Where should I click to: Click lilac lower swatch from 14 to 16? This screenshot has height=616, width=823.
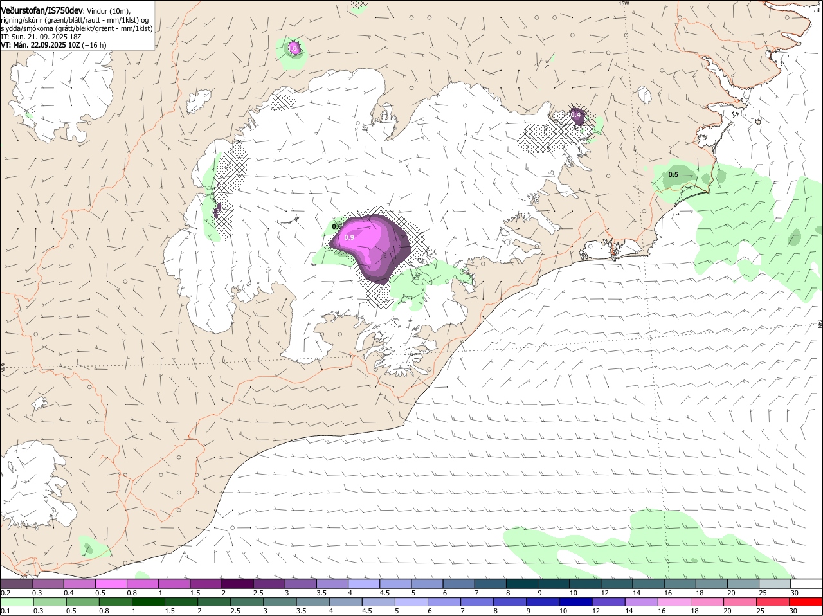pyautogui.click(x=642, y=602)
